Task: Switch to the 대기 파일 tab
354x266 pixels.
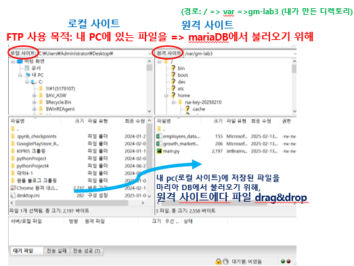Action: pos(26,250)
